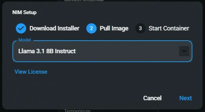205x112 pixels.
Task: Click the blue checkmark Download Installer icon
Action: 21,28
